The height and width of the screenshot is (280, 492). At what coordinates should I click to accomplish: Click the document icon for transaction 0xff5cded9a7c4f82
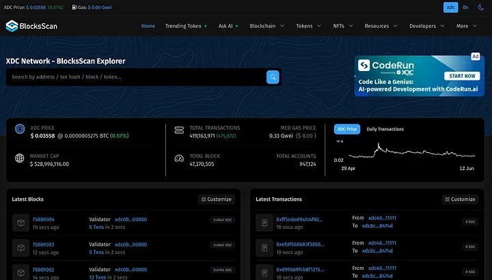(263, 223)
